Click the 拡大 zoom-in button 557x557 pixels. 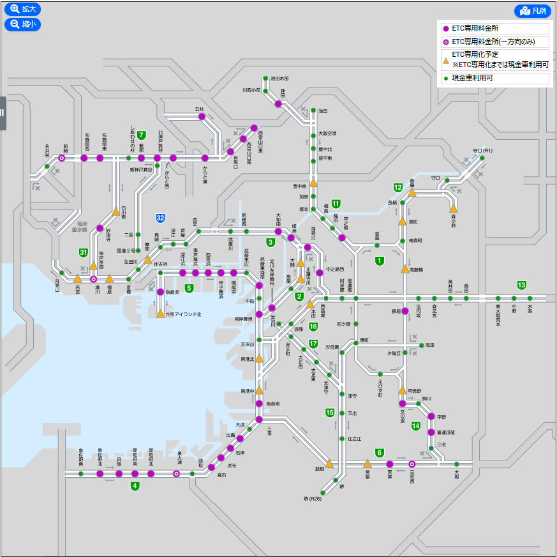click(23, 9)
